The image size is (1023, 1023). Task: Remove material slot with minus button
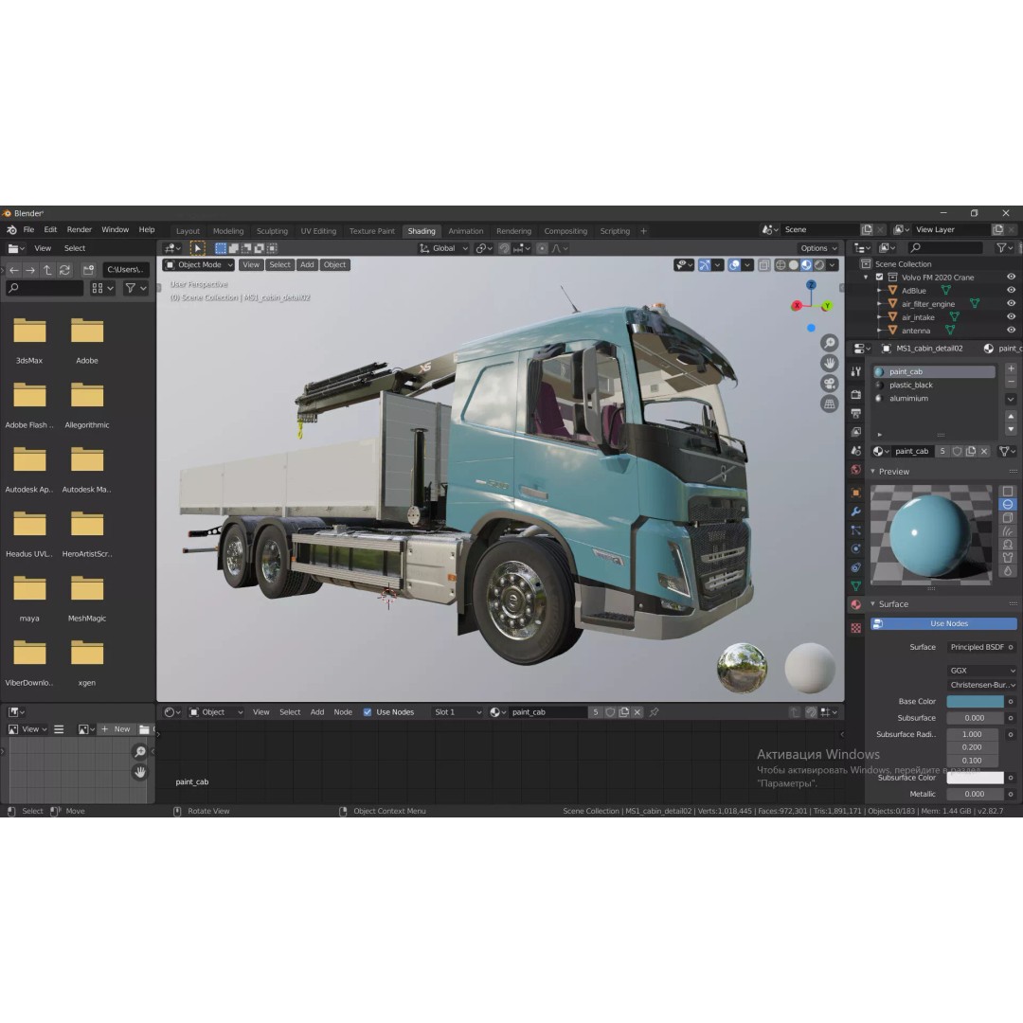(1011, 382)
